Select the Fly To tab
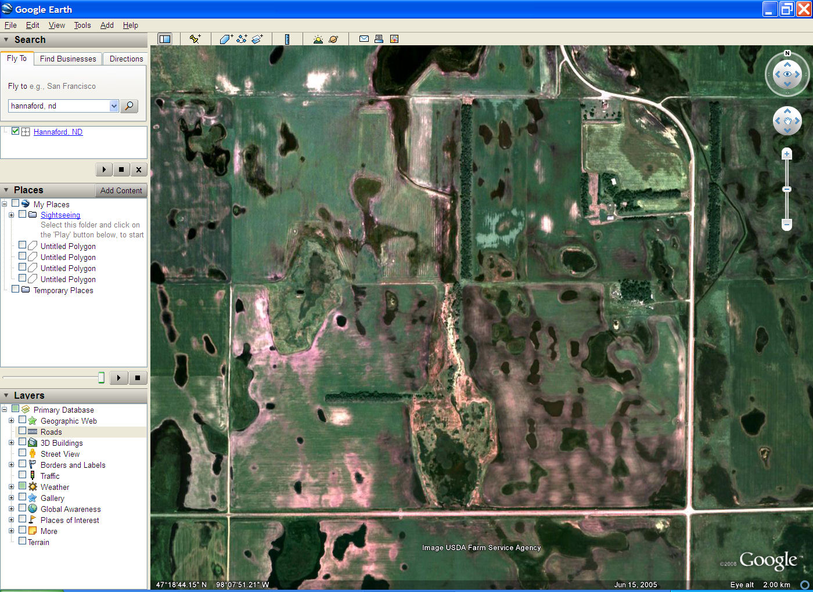The width and height of the screenshot is (813, 592). tap(17, 59)
